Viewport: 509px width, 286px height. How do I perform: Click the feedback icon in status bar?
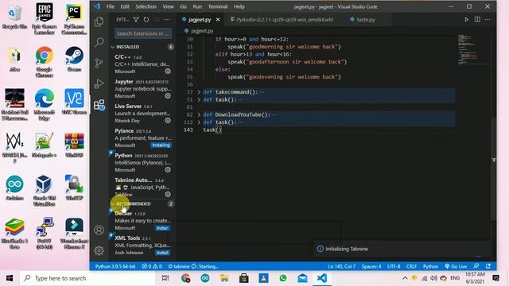click(476, 266)
